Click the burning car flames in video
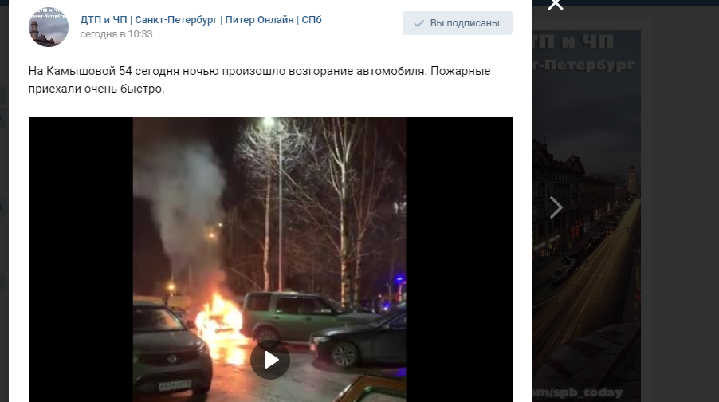This screenshot has height=402, width=719. pos(220,322)
